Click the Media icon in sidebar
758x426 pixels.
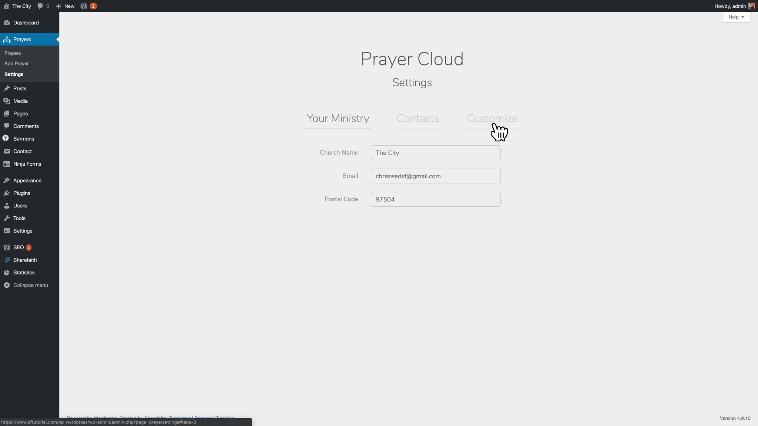click(x=7, y=101)
